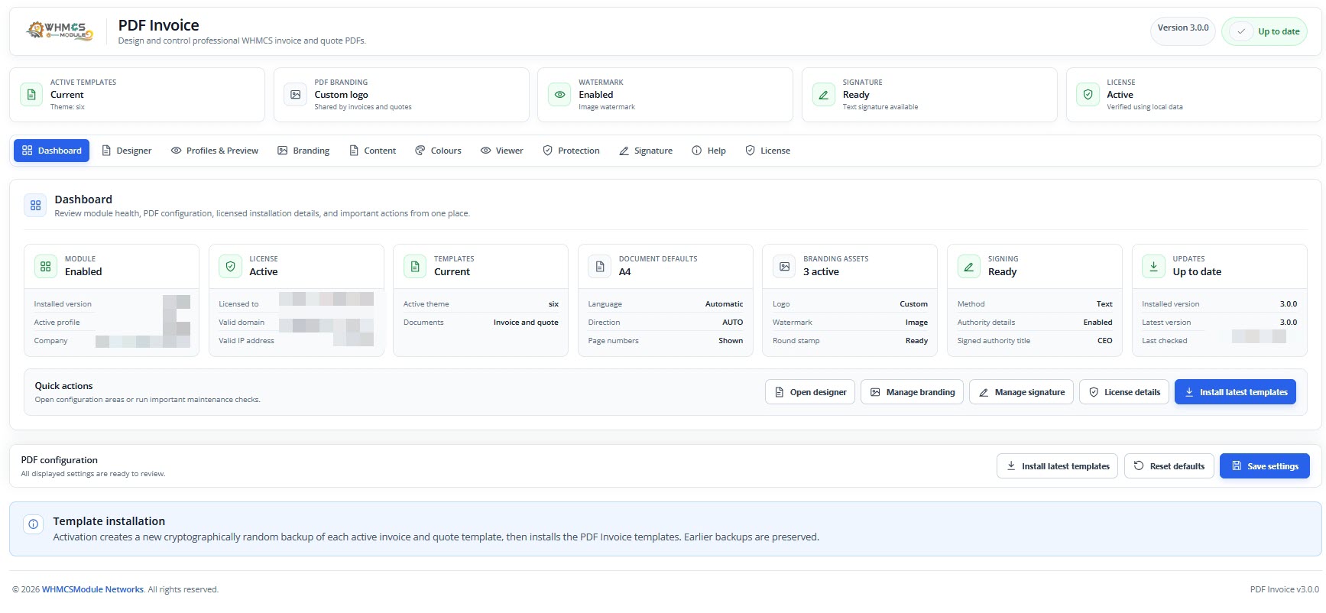Viewport: 1326px width, 613px height.
Task: Click the "Invoice and quote" documents value
Action: [x=526, y=323]
